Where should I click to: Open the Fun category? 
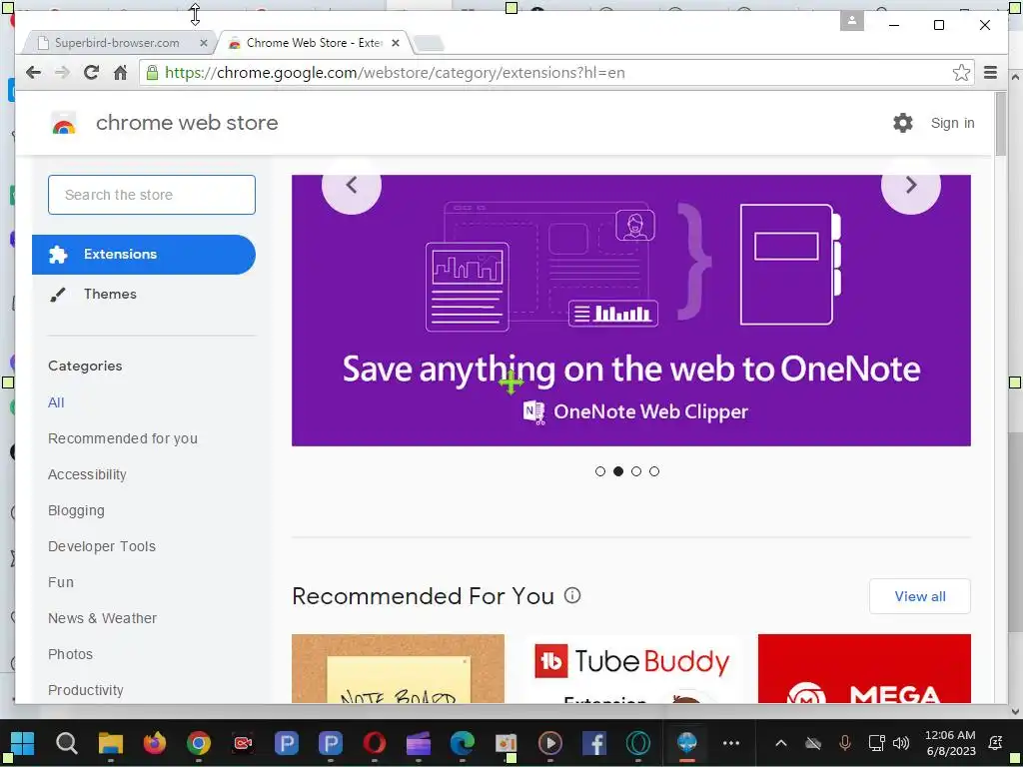tap(61, 582)
